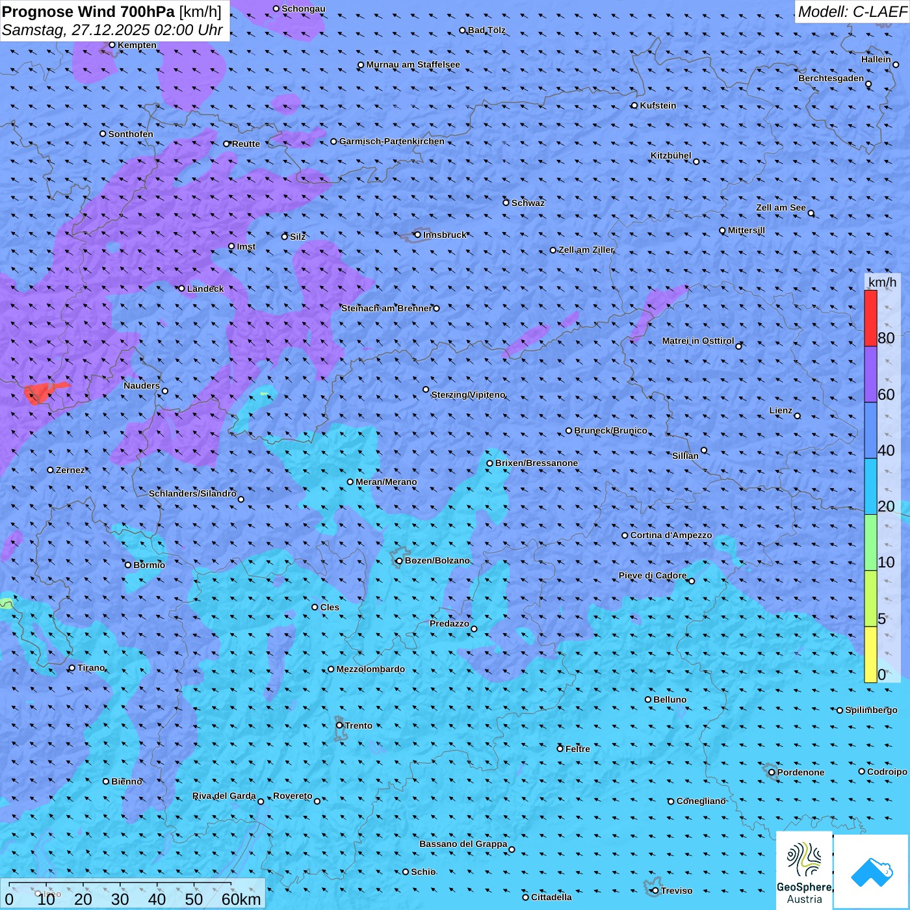Click the Matrei in Osttirol label
This screenshot has height=910, width=910.
(x=698, y=341)
